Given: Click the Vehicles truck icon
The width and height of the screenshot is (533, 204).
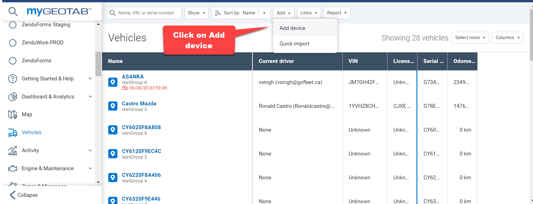Looking at the screenshot, I should tap(13, 132).
